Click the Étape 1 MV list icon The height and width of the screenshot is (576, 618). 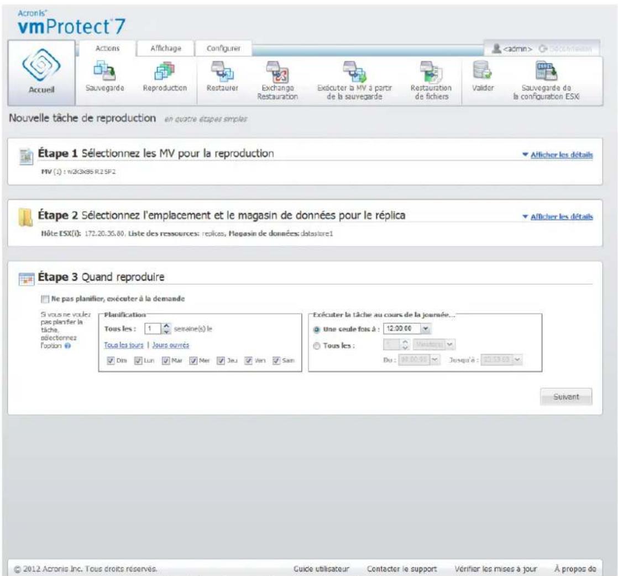[x=27, y=156]
